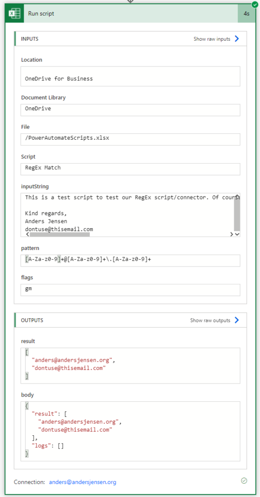Click the inputString scroll right arrow

tap(232, 234)
